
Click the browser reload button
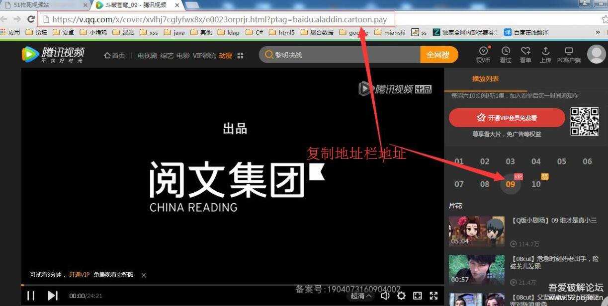(x=31, y=19)
